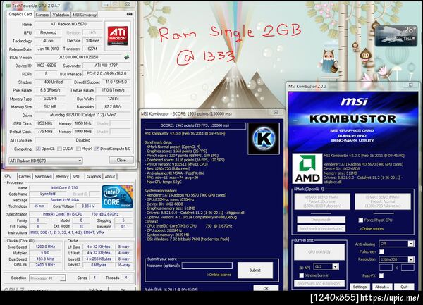The height and width of the screenshot is (305, 423).
Task: Open the About tab in CPU-Z
Action: [110, 177]
